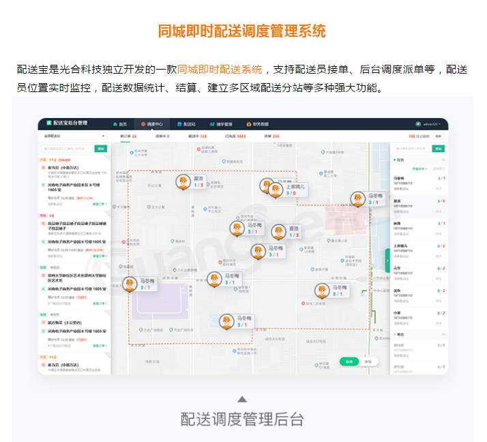The width and height of the screenshot is (487, 442).
Task: Click the dashboard screenshot thumbnail image
Action: point(243,246)
